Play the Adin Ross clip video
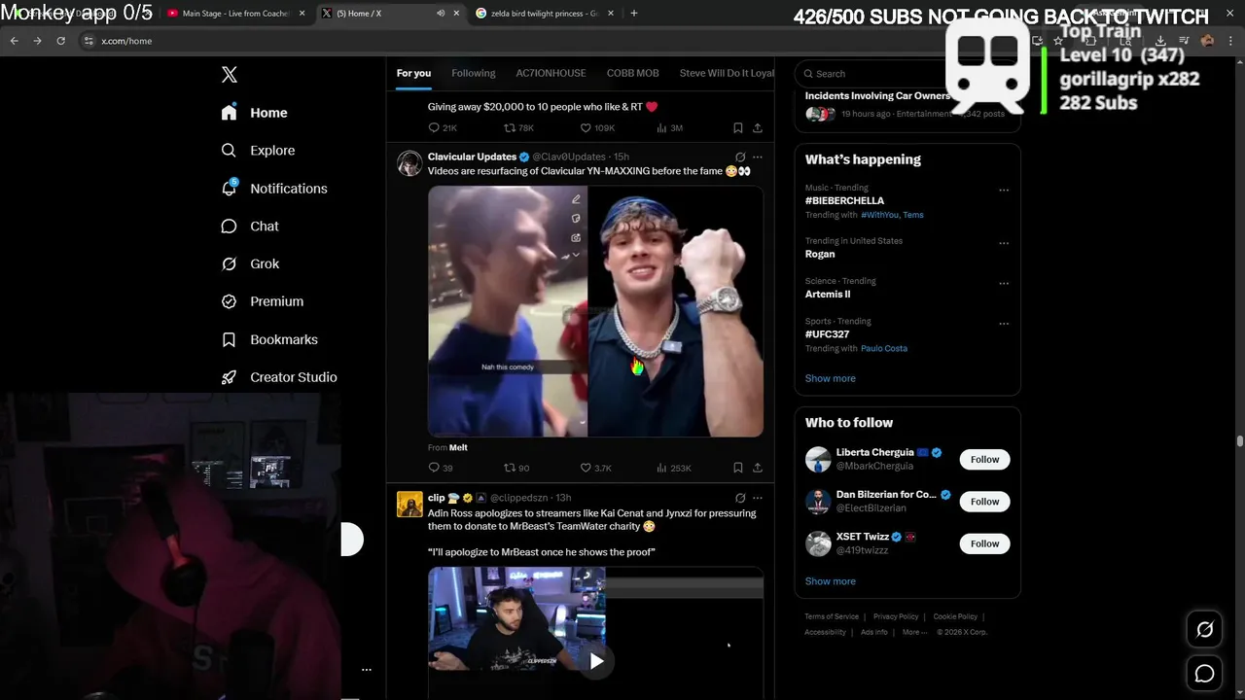The image size is (1245, 700). coord(595,661)
